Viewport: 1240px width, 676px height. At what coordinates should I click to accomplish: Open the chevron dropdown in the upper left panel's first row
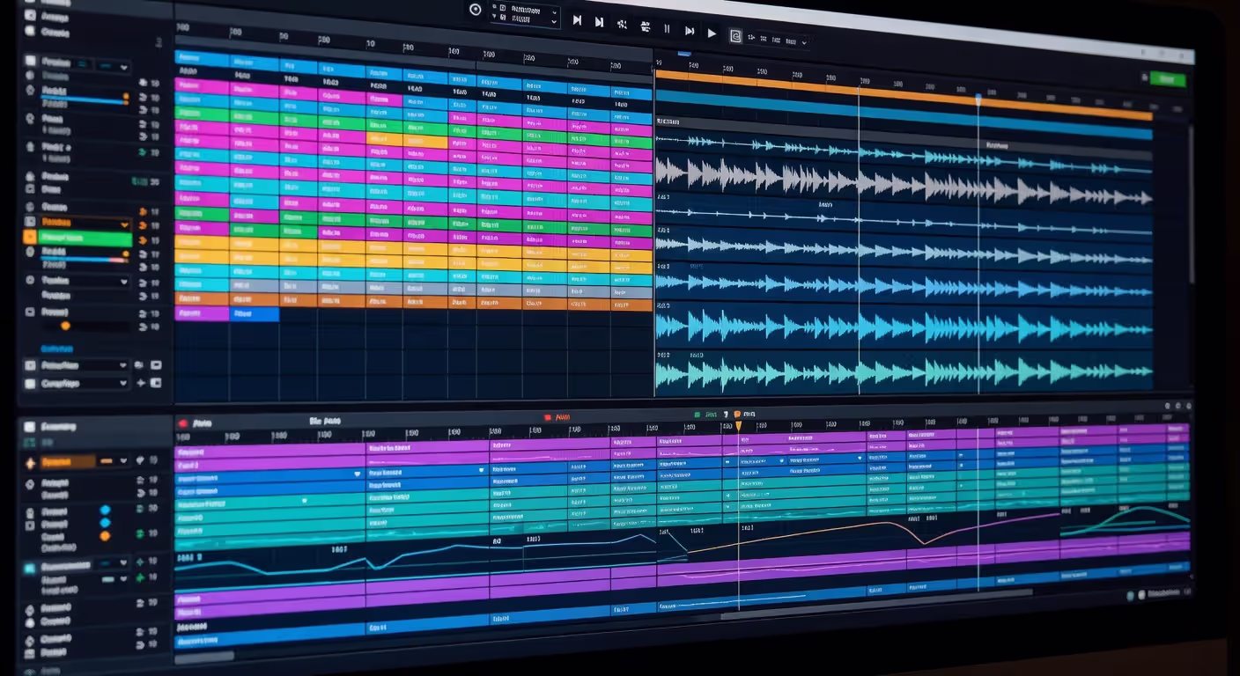click(x=123, y=66)
